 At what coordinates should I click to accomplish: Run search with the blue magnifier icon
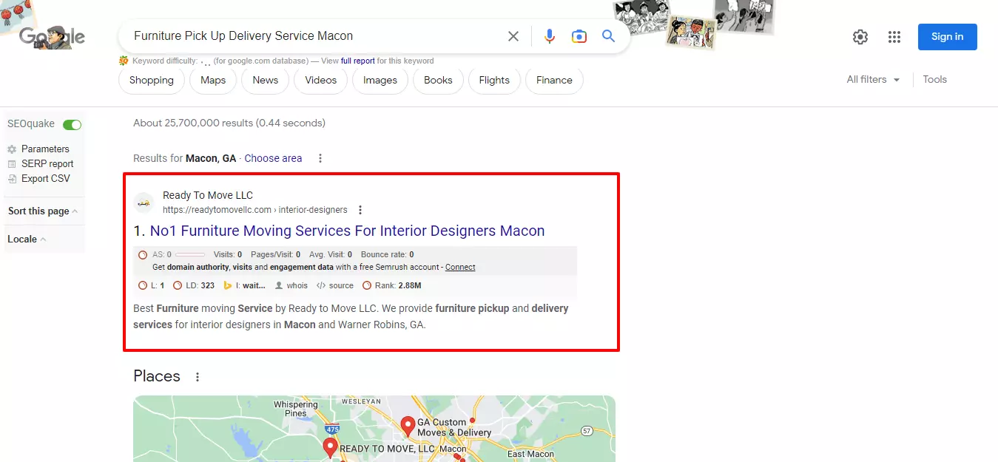click(x=608, y=36)
